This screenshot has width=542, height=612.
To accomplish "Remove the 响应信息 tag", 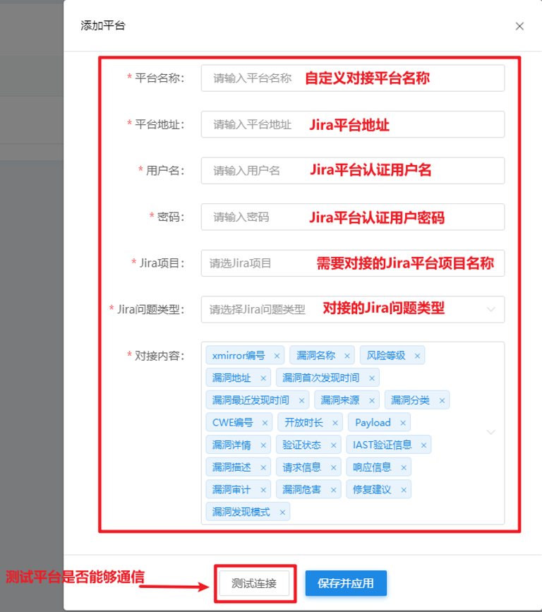I will (404, 467).
